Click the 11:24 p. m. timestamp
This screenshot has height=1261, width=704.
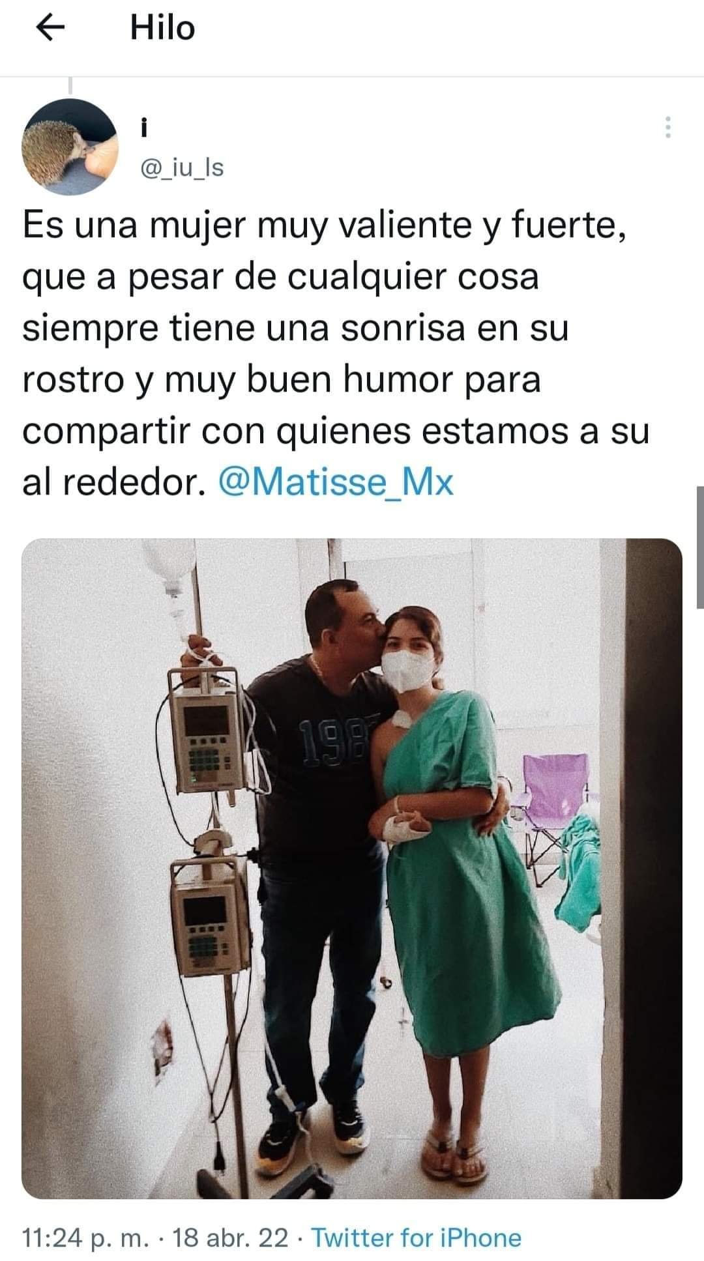pos(86,1238)
